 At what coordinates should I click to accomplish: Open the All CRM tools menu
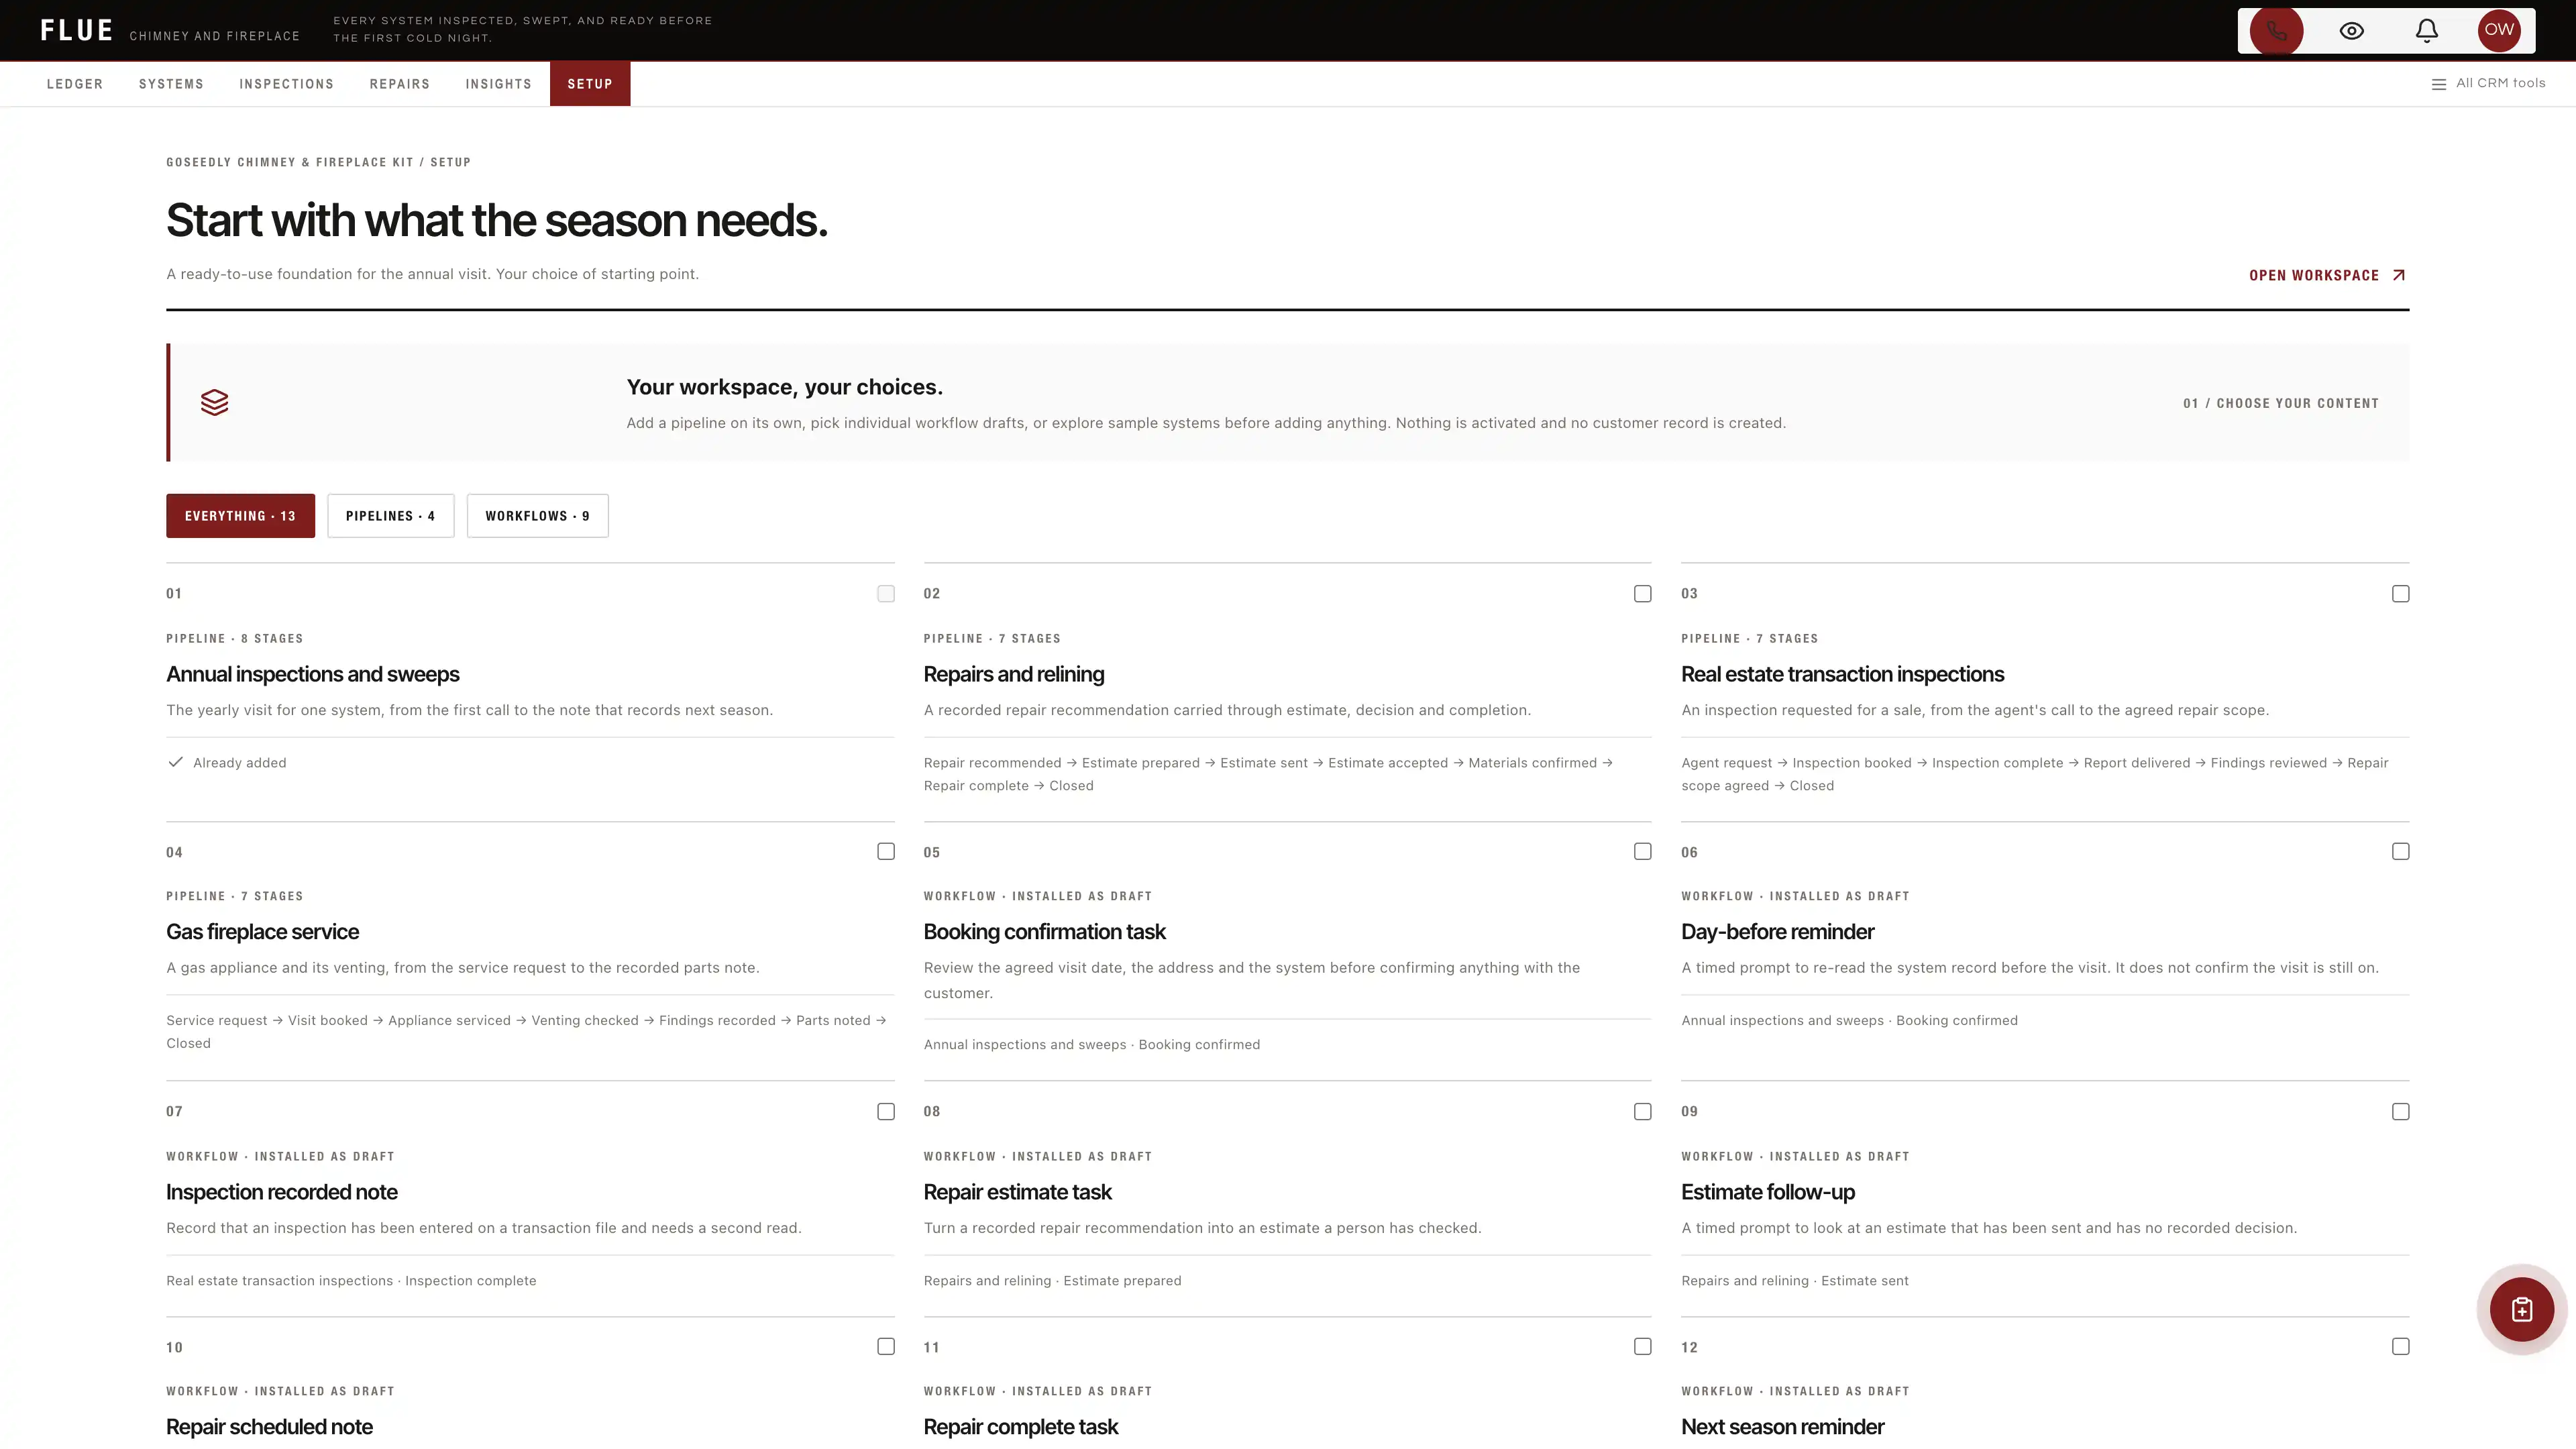[2488, 84]
